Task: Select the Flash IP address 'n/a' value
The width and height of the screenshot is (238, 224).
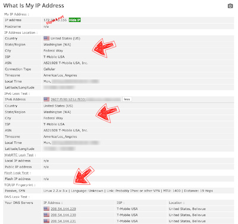Action: 46,179
